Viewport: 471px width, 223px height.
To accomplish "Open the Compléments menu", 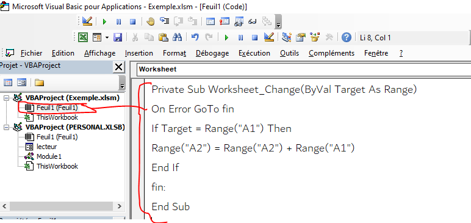I will (x=331, y=53).
